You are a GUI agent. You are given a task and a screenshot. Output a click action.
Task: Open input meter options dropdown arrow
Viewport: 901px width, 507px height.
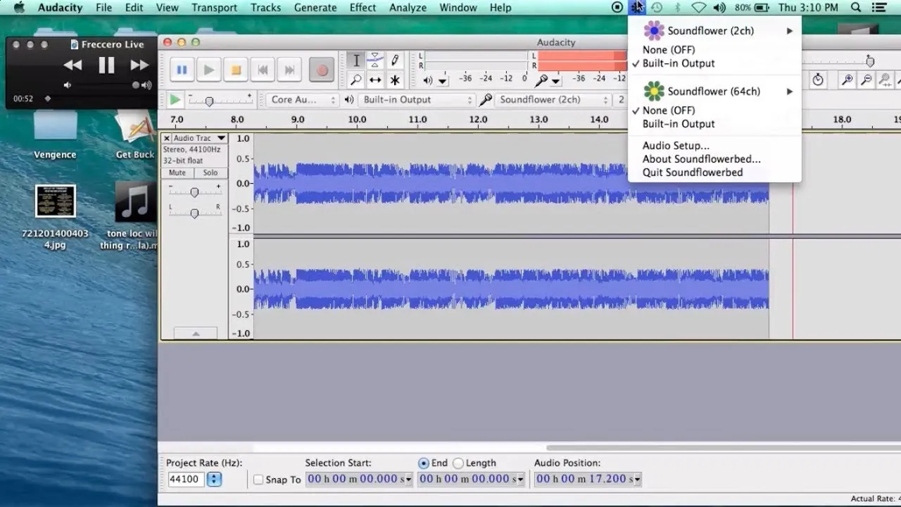(556, 82)
